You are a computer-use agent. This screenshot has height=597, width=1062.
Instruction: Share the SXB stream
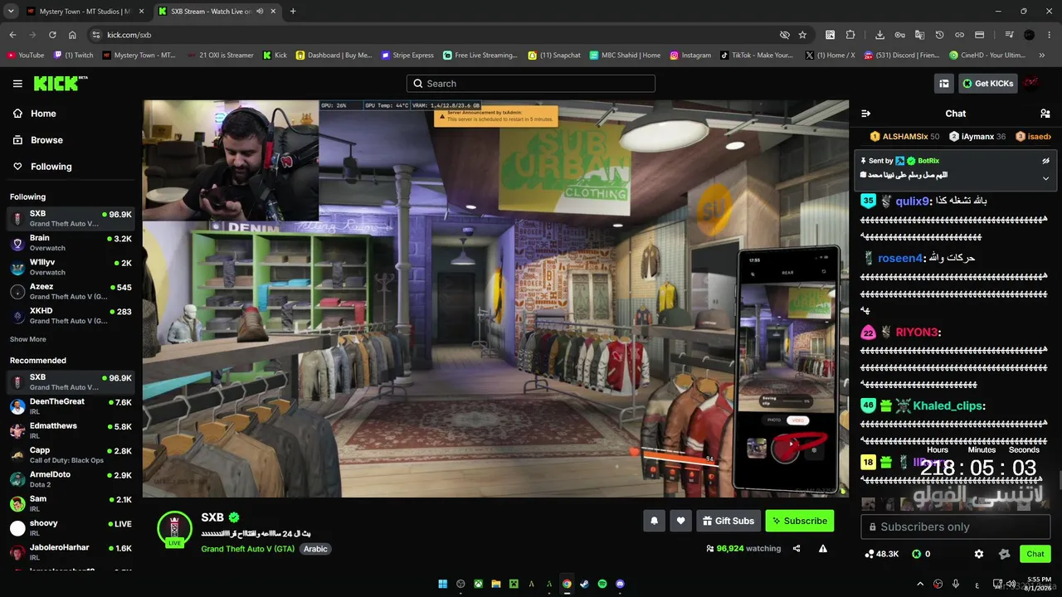click(x=796, y=548)
